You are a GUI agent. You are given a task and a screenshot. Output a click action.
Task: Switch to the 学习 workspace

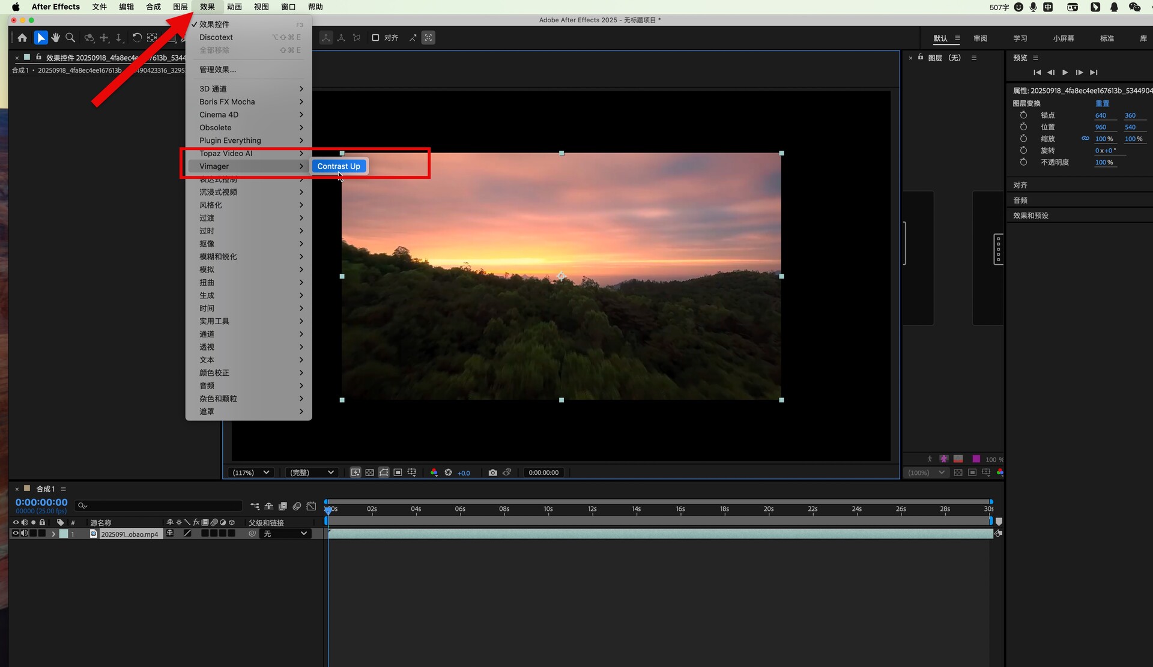click(x=1020, y=38)
